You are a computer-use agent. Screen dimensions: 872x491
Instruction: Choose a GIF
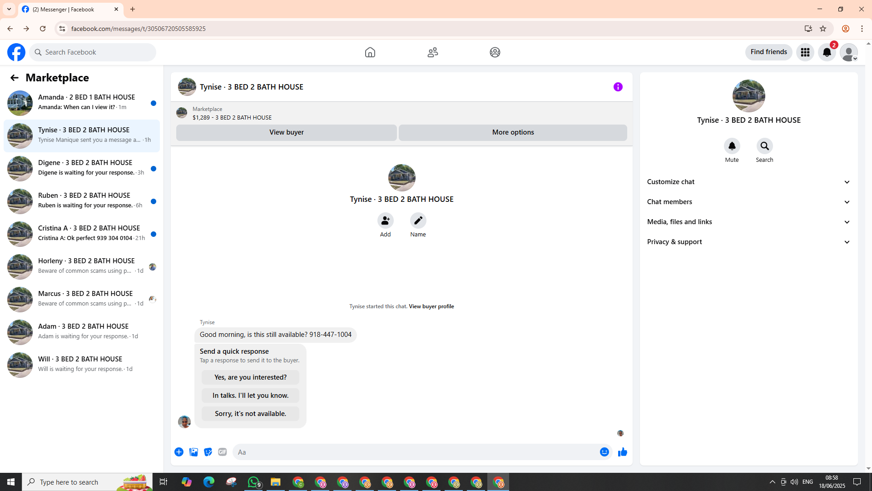pyautogui.click(x=223, y=452)
